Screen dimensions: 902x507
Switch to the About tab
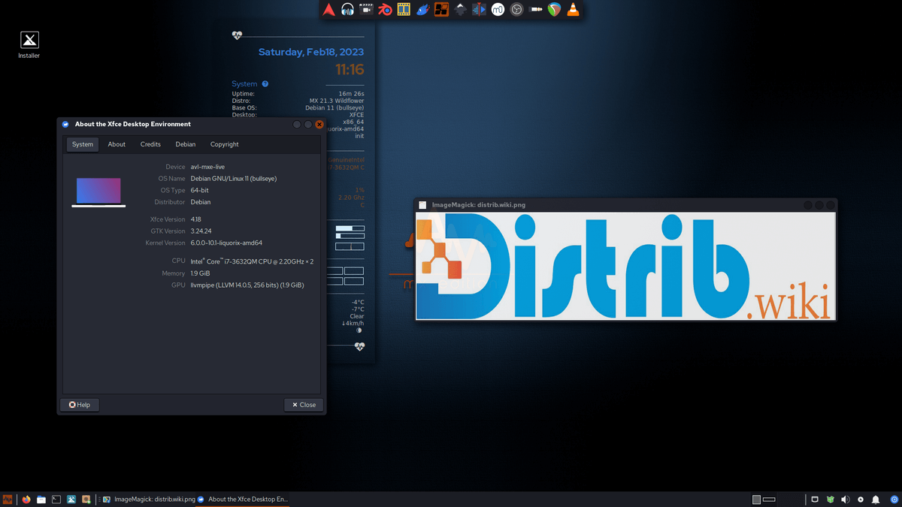pos(117,144)
